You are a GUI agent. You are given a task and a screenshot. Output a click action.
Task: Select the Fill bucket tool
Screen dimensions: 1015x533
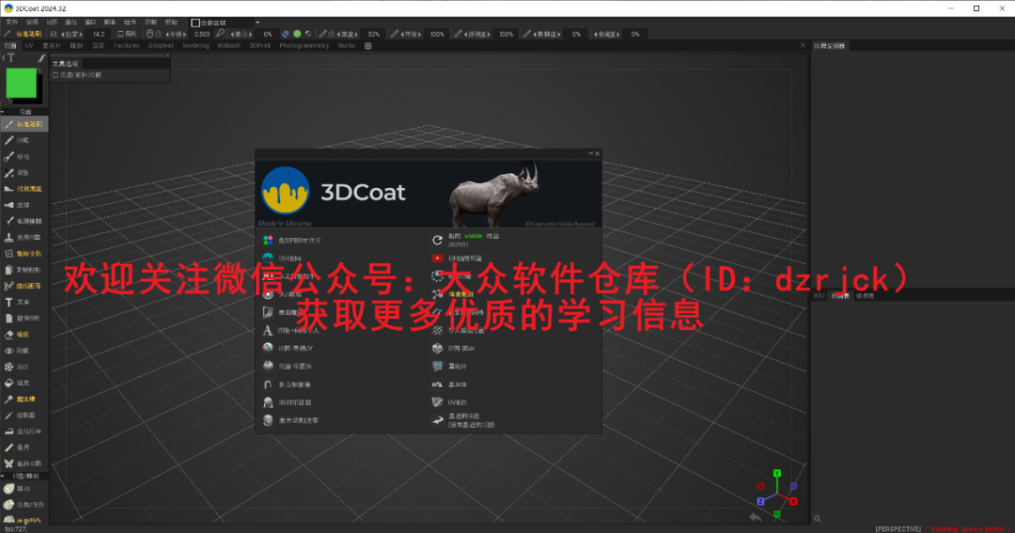click(23, 383)
